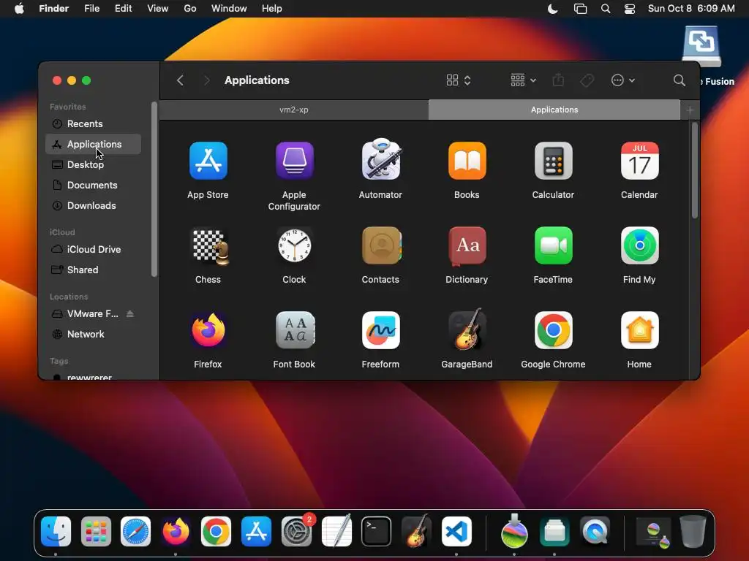The image size is (749, 561).
Task: Open the Books application
Action: pos(467,161)
